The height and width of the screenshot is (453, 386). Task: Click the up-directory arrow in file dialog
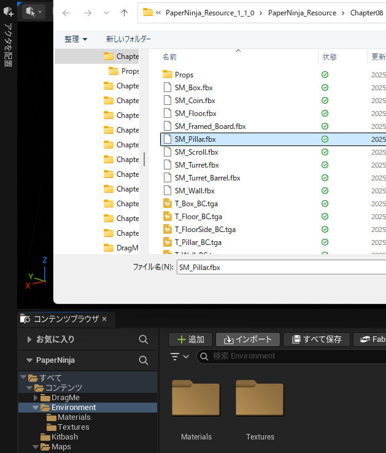tap(124, 13)
